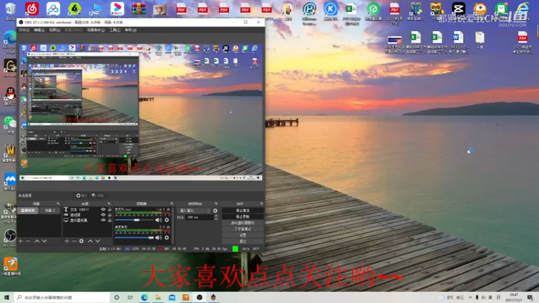The image size is (539, 303).
Task: Open WinRAR archive desktop icon
Action: point(139,9)
